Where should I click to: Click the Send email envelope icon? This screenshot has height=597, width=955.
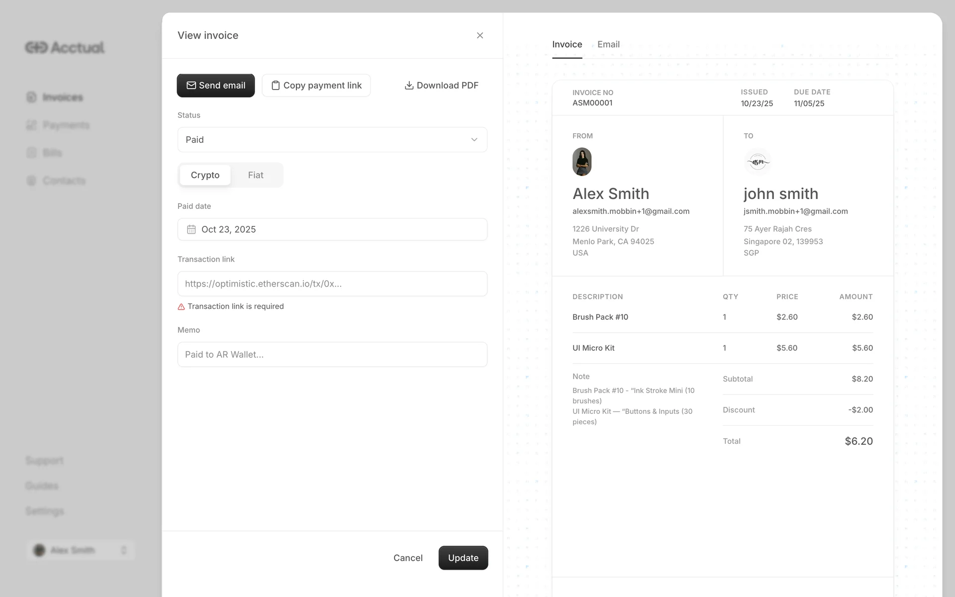191,86
